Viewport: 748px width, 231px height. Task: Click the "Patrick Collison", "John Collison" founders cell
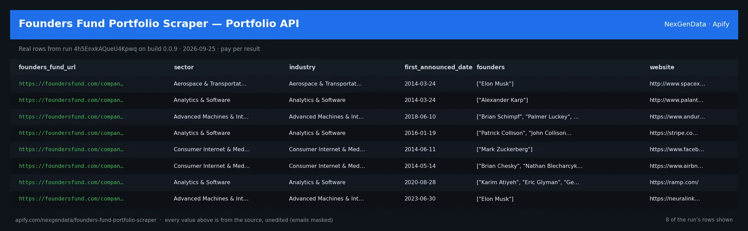point(524,133)
